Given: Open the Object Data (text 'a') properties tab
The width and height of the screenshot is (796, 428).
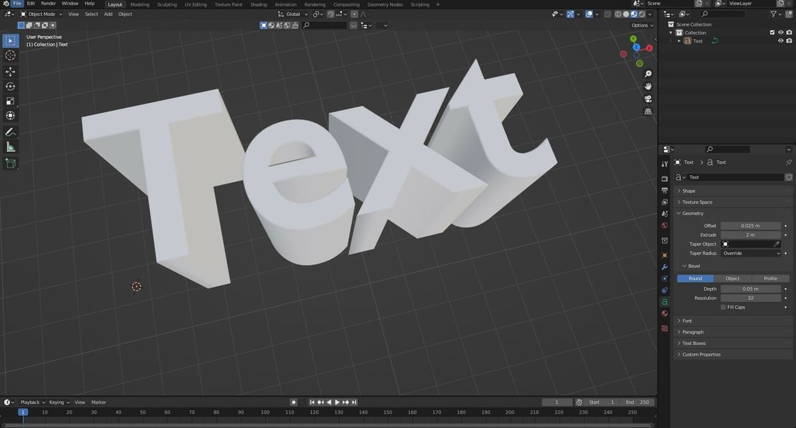Looking at the screenshot, I should coord(665,302).
